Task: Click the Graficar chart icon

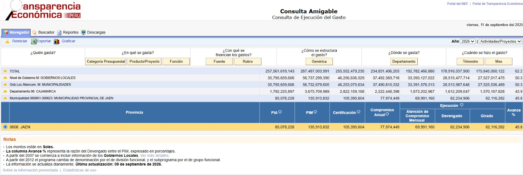Action: pos(57,41)
